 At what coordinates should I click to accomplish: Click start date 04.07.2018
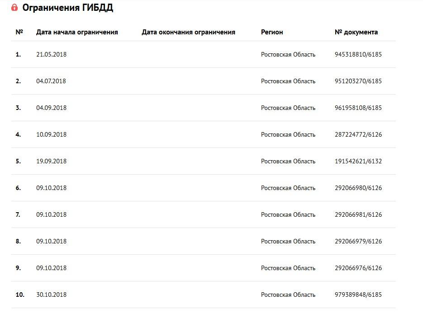[x=51, y=81]
